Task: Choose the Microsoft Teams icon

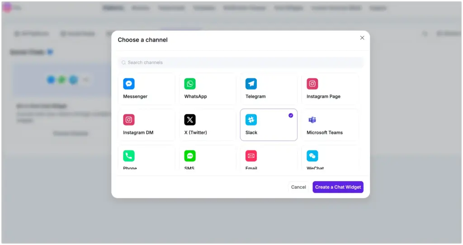Action: click(x=312, y=120)
